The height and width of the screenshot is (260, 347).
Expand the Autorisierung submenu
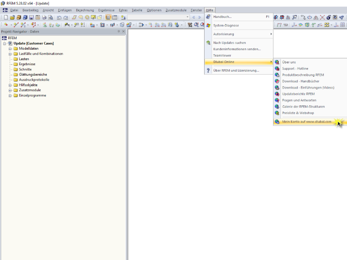point(239,34)
